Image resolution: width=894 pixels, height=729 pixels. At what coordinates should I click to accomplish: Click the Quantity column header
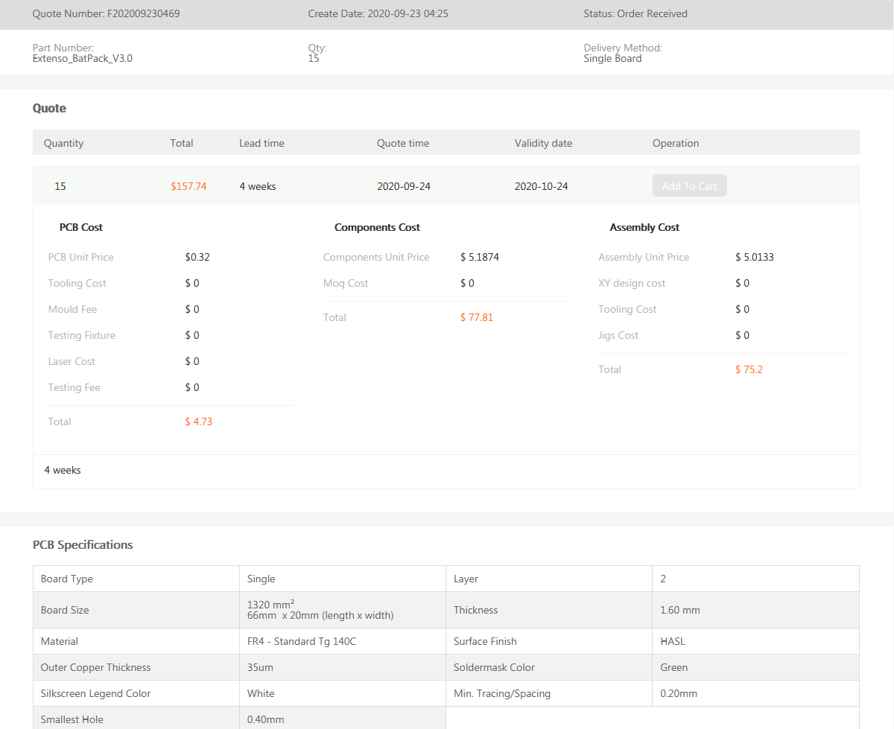63,143
